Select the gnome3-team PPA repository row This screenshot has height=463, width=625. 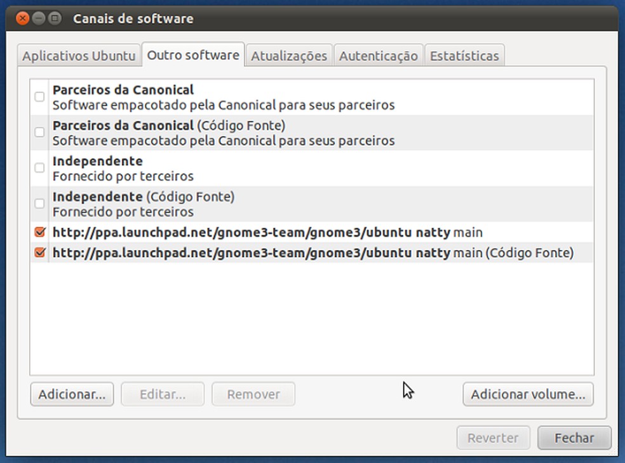[x=254, y=233]
